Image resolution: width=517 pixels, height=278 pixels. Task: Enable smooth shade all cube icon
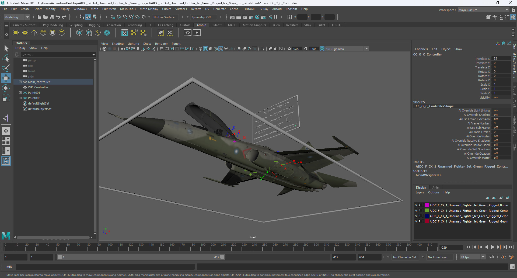[205, 49]
